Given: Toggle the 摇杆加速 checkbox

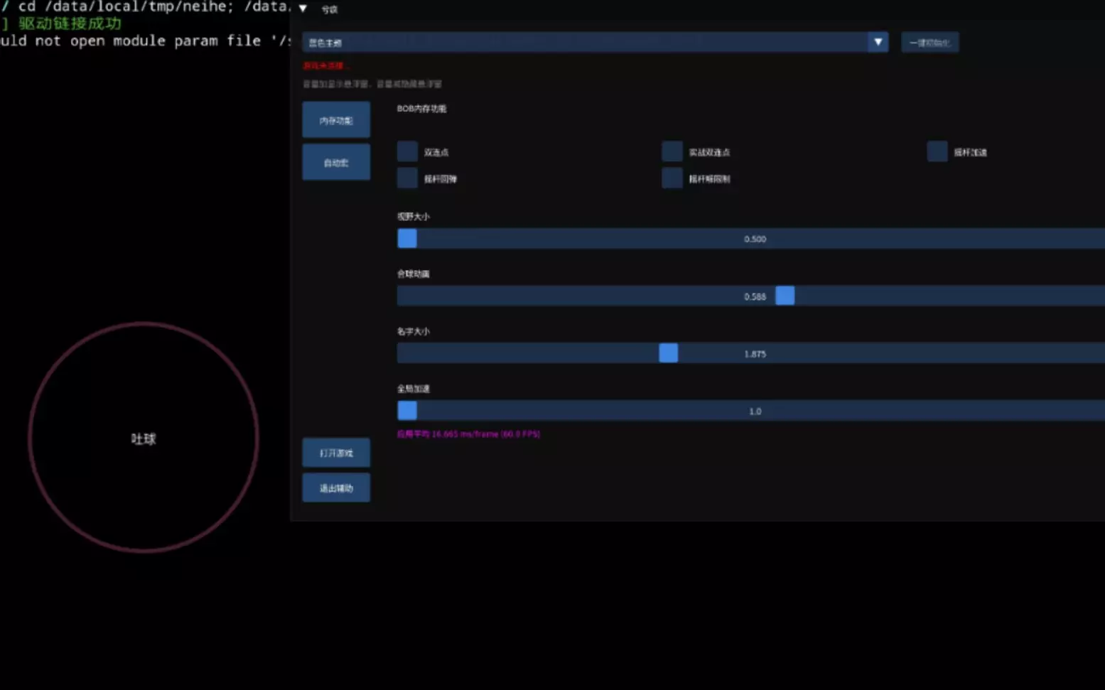Looking at the screenshot, I should click(x=937, y=151).
